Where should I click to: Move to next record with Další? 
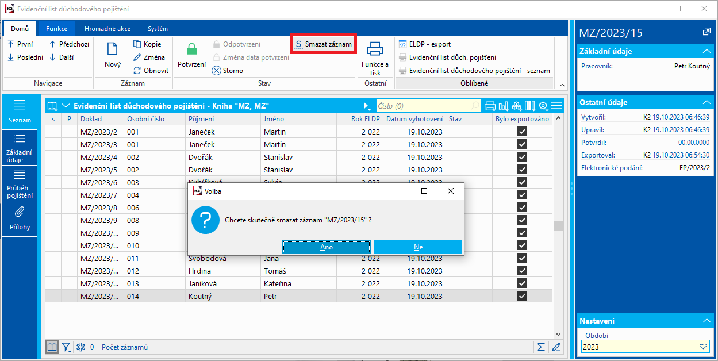(x=61, y=57)
